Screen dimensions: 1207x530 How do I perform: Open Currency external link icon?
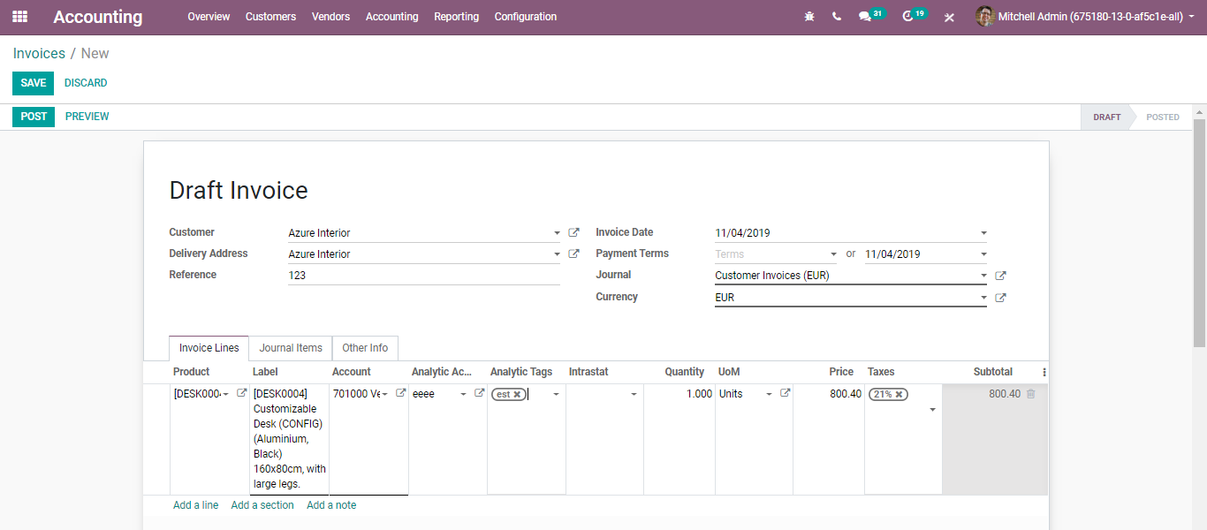point(1000,298)
